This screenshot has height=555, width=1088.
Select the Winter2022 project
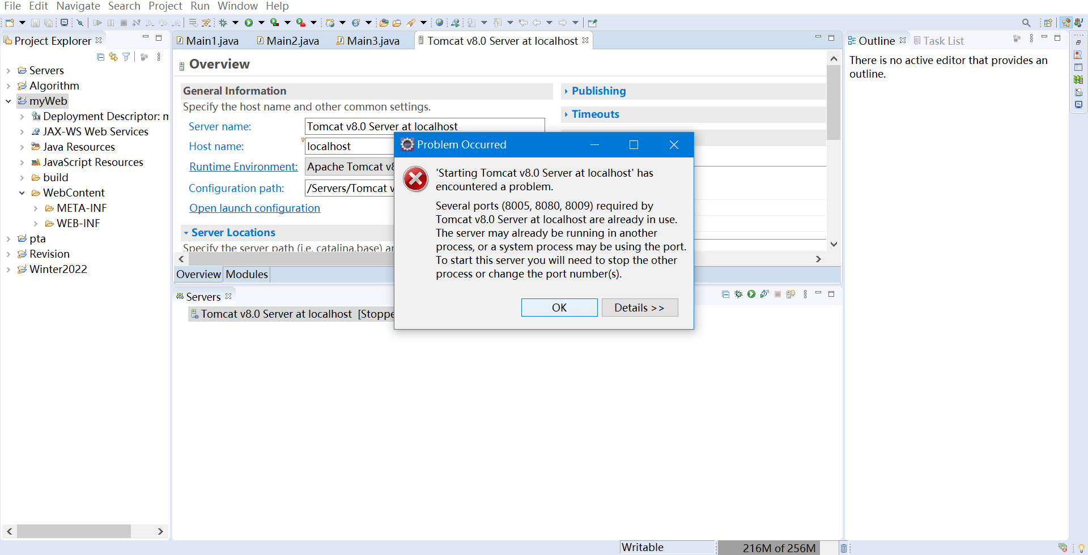[58, 270]
